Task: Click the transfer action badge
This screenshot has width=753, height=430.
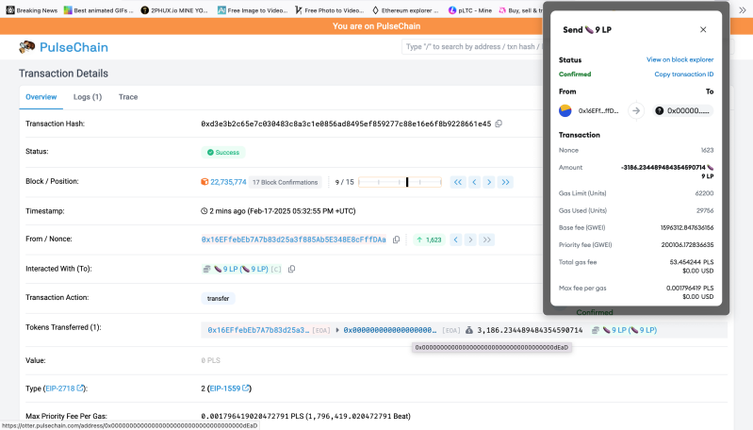Action: [x=218, y=298]
